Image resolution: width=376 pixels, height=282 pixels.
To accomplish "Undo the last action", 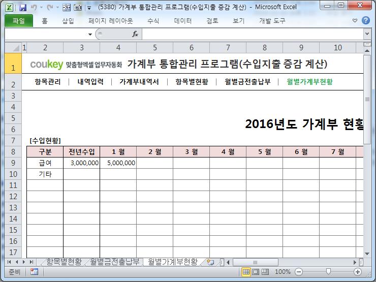I will 34,8.
